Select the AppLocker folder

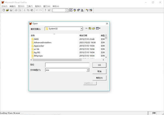click(x=38, y=46)
